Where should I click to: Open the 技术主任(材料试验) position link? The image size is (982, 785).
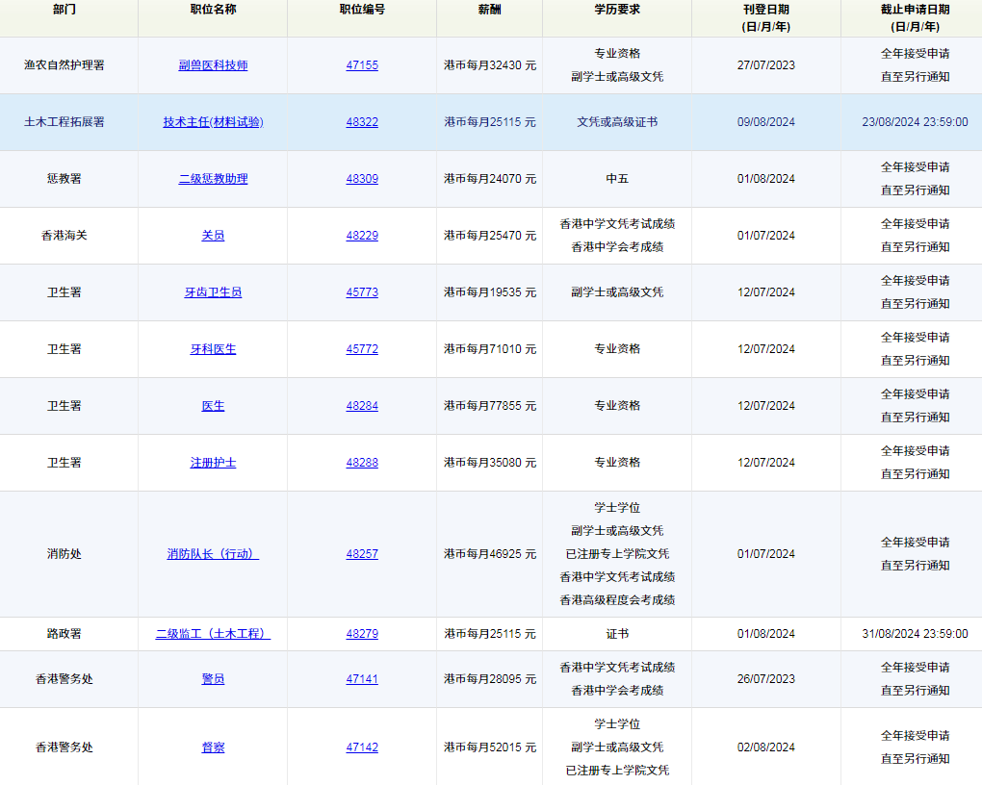pos(213,122)
